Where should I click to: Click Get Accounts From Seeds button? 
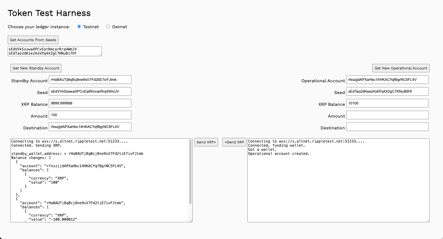click(x=33, y=40)
